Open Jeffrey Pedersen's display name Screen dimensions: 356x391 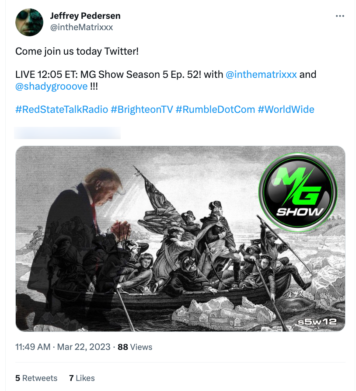(86, 16)
